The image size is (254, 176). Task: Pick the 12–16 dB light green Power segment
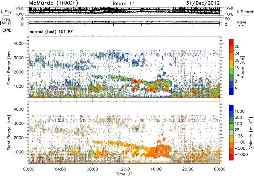231,70
